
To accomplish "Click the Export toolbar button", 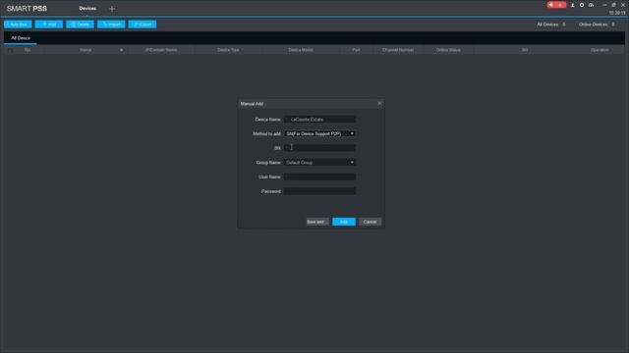I will tap(143, 25).
